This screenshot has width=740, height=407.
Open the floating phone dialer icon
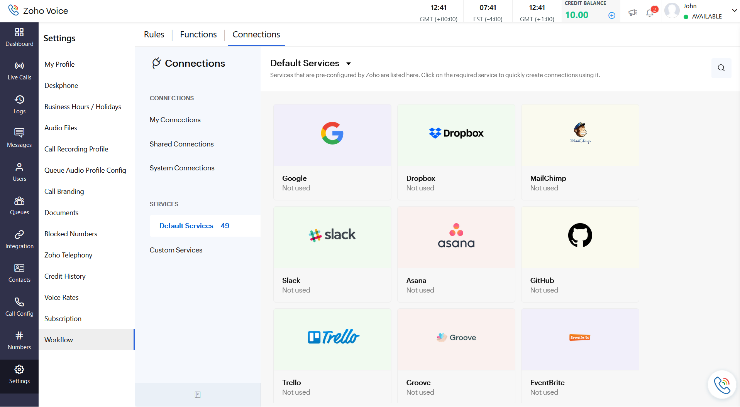[x=721, y=385]
